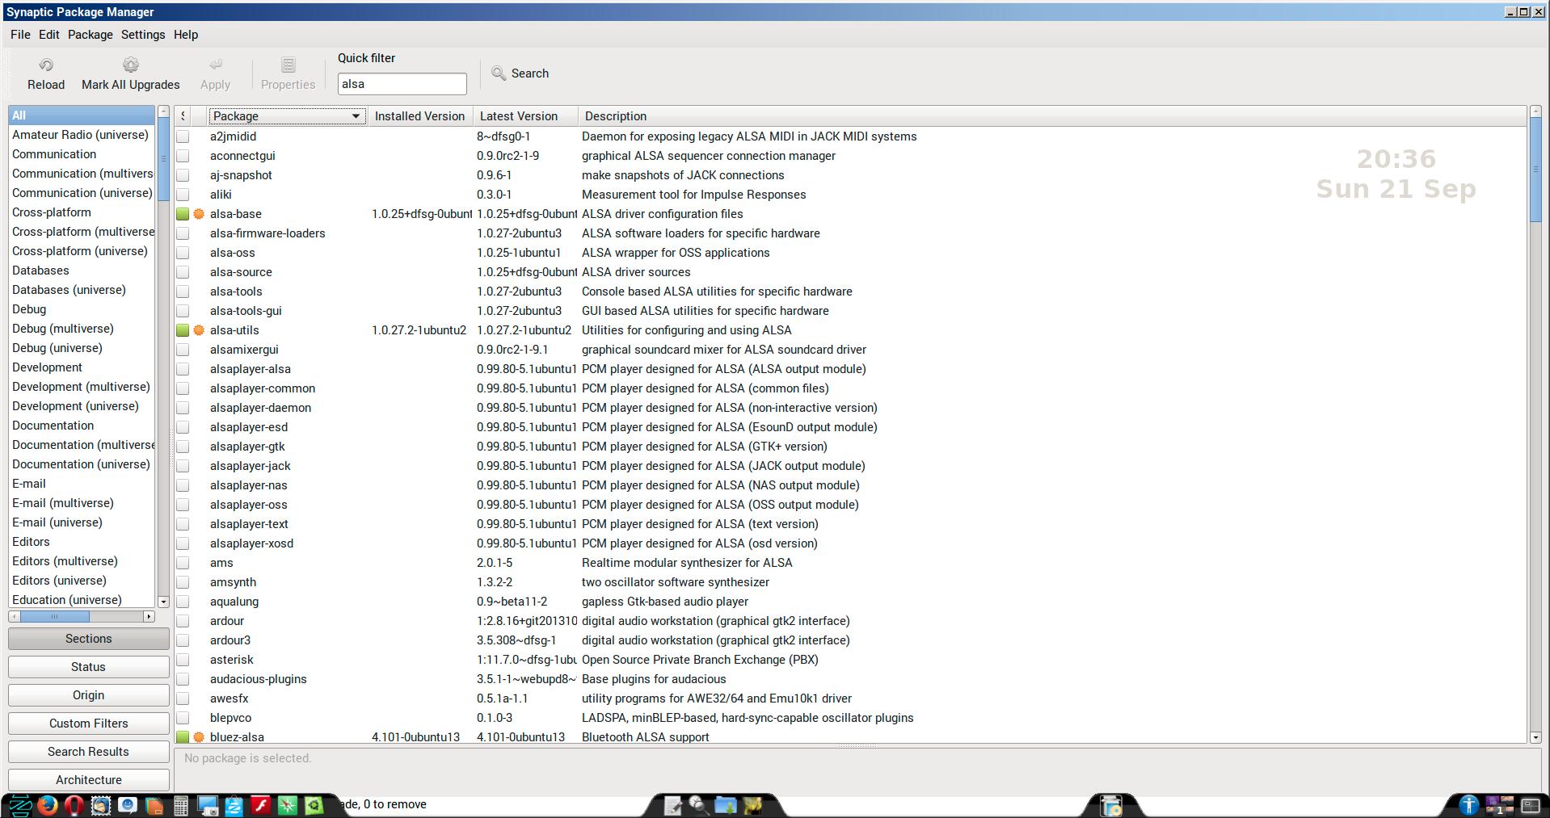Click the category list horizontal scrollbar thumb
The image size is (1550, 818).
(x=54, y=617)
